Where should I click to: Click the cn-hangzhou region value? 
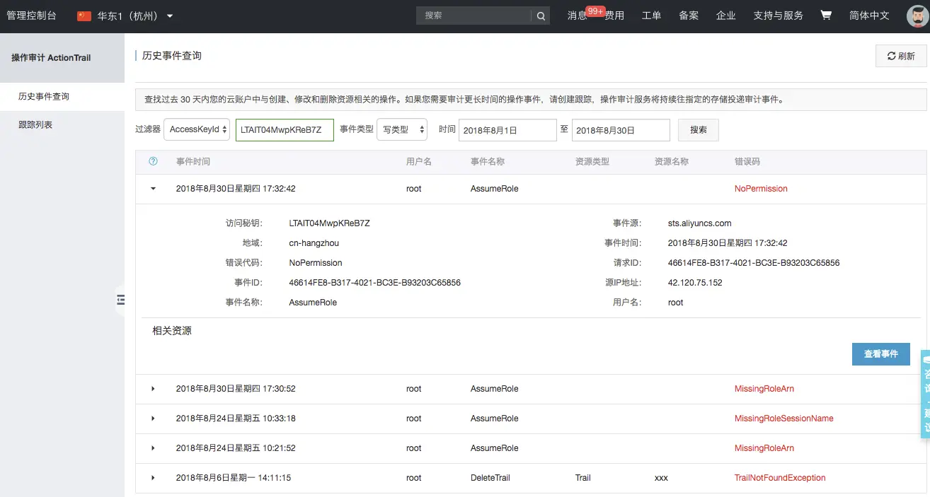click(x=314, y=243)
